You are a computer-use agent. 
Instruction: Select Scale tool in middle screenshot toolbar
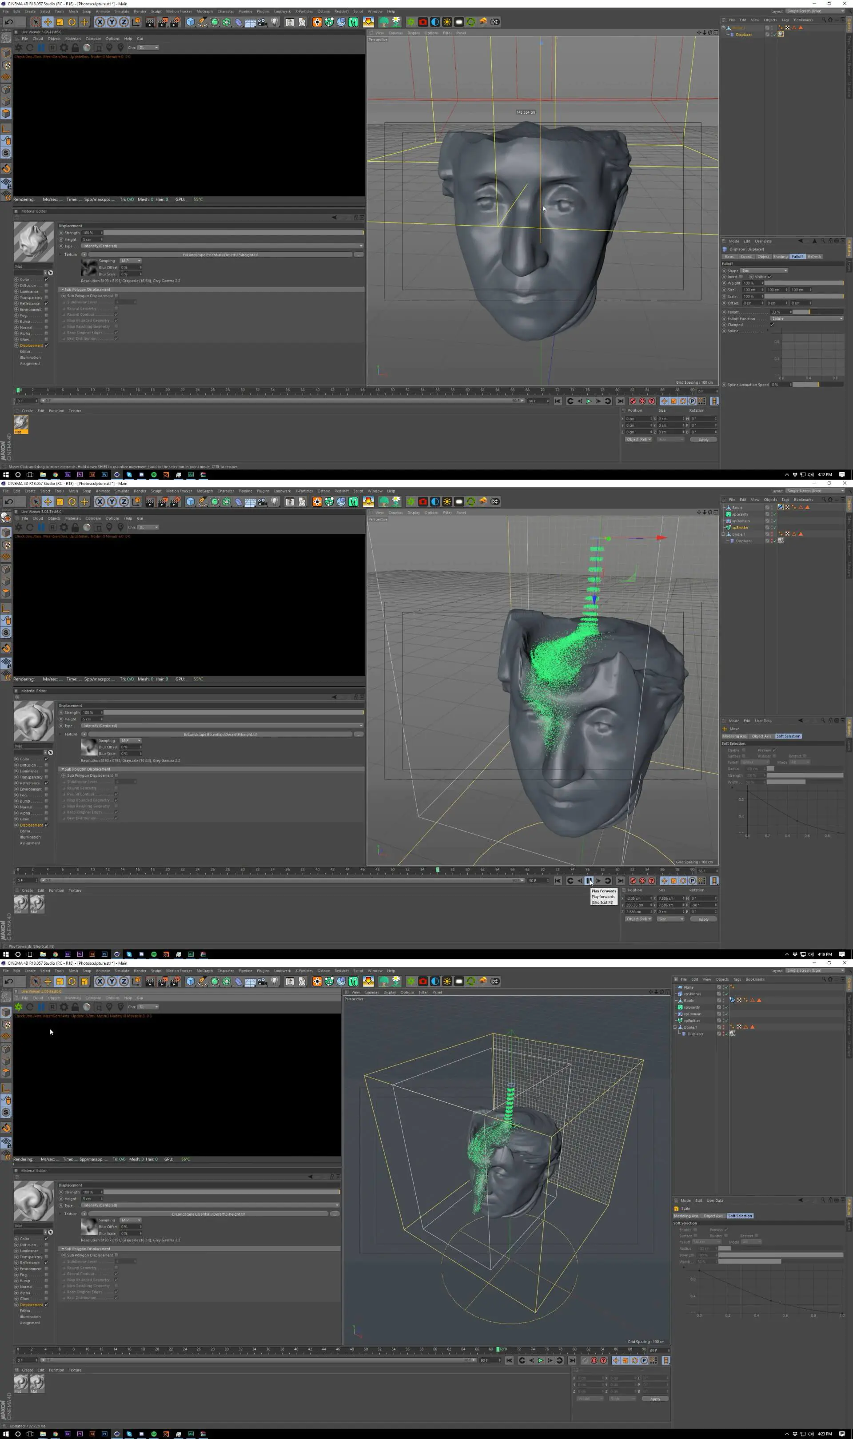click(60, 501)
